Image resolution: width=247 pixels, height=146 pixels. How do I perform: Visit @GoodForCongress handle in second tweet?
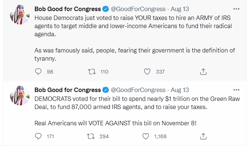pyautogui.click(x=138, y=90)
